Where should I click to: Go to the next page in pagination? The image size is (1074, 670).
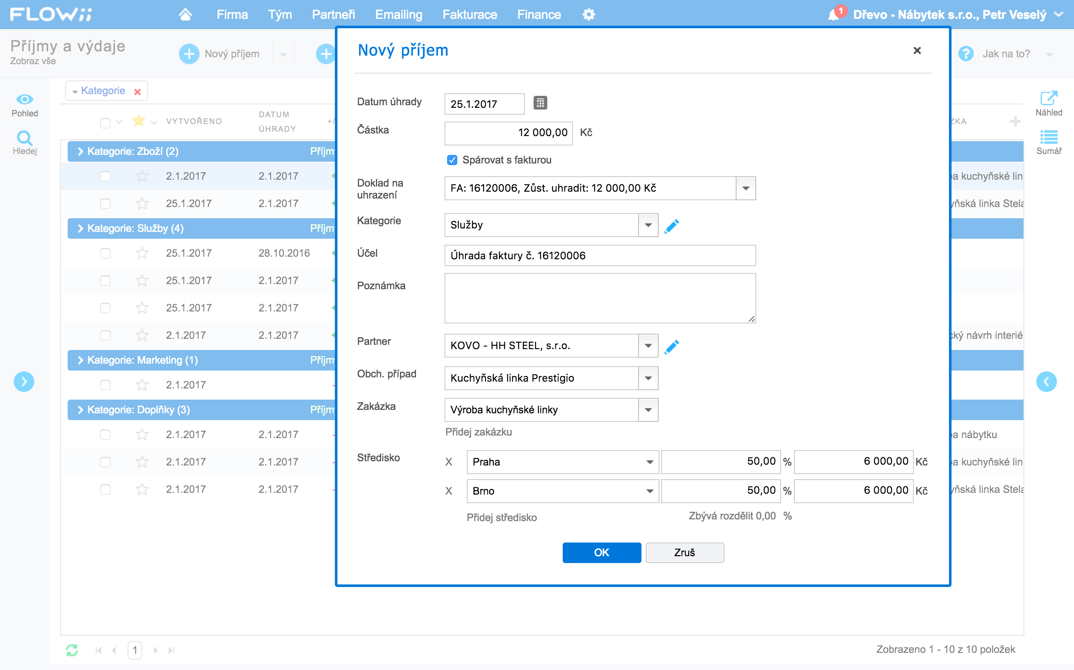pos(155,650)
